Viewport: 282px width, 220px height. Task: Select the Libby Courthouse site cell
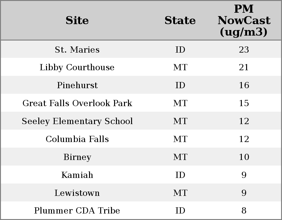point(77,67)
